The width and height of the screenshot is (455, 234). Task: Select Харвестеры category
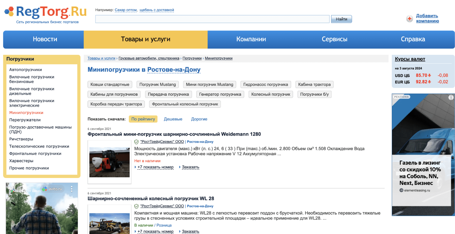21,161
